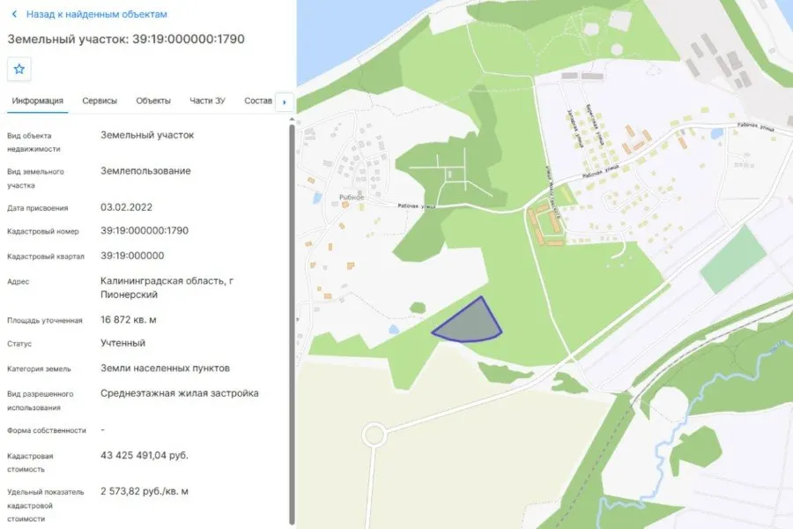Click the value 'Среднеэтажная жилая застройка'
793x529 pixels.
180,393
